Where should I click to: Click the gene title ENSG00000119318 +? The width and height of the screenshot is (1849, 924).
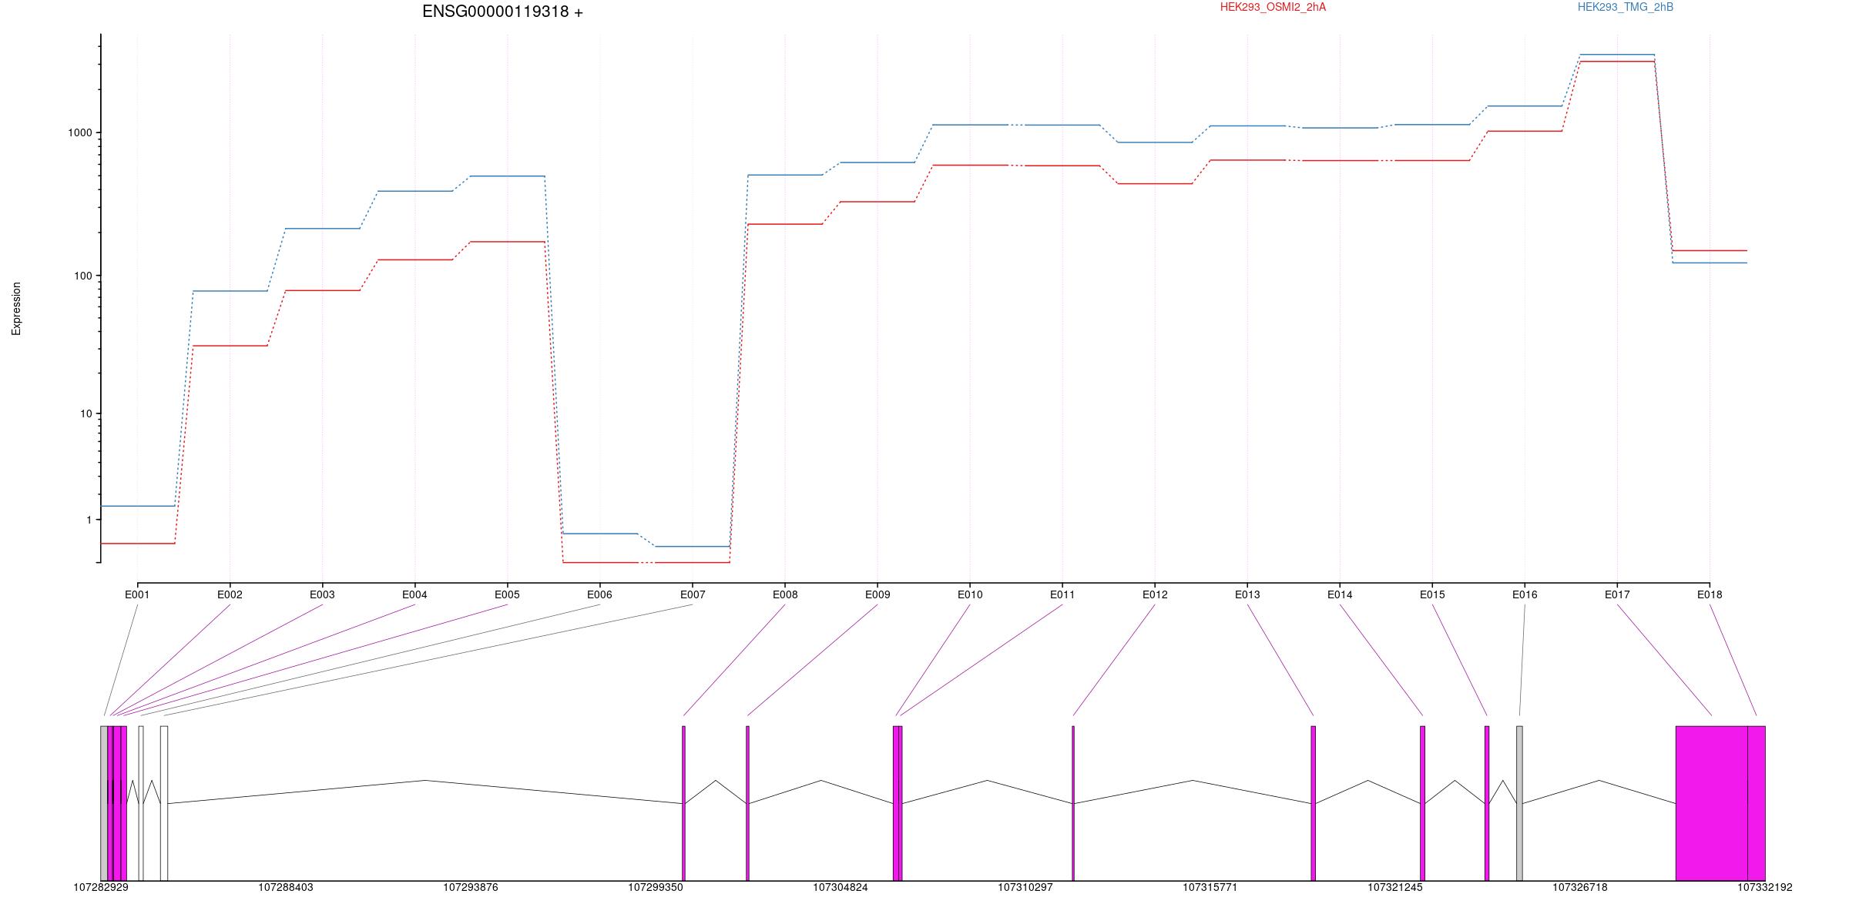tap(502, 12)
